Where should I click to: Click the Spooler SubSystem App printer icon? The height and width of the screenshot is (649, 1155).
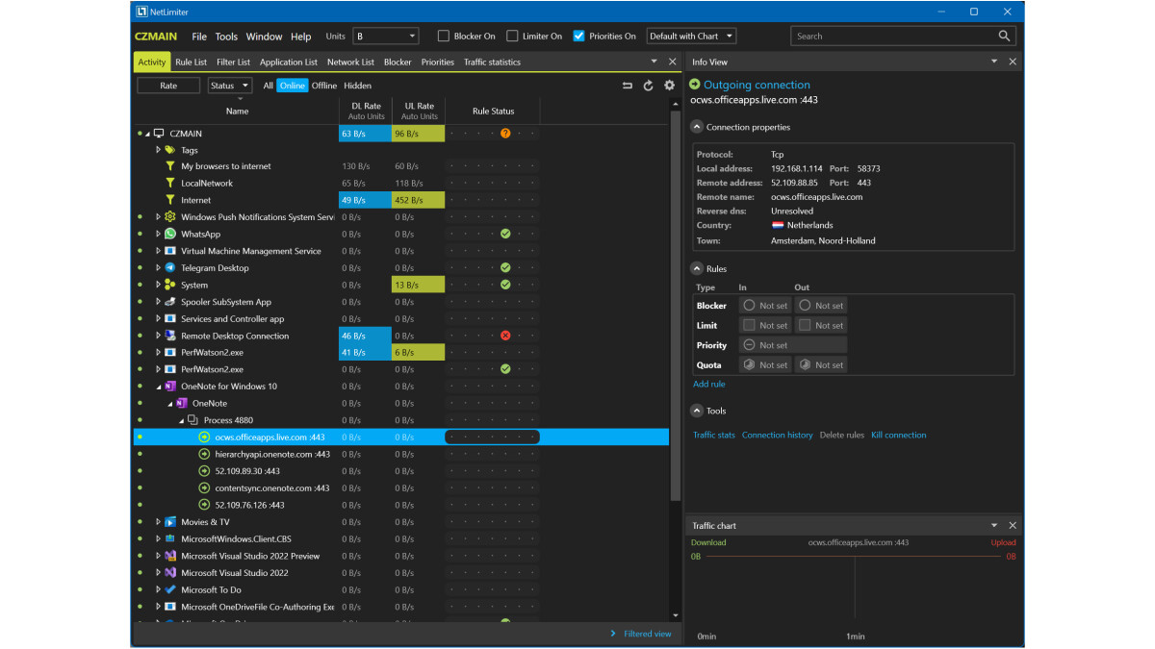pyautogui.click(x=170, y=302)
